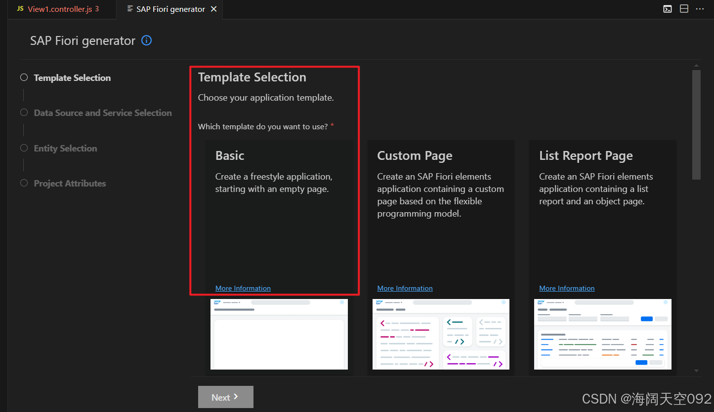714x412 pixels.
Task: Open More Information link for List Report Page
Action: coord(567,288)
